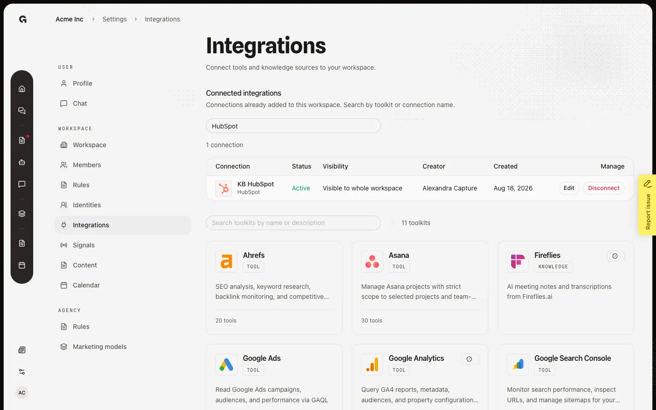This screenshot has width=656, height=410.
Task: Click the rail document icon above calendar
Action: 22,243
